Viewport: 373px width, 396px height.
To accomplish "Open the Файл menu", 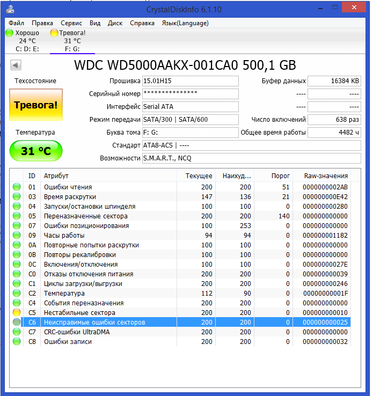I will [16, 23].
